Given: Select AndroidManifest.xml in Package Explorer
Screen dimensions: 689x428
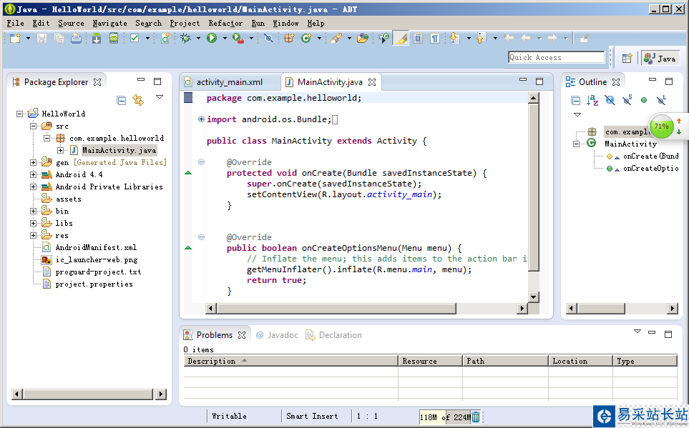Looking at the screenshot, I should point(96,247).
